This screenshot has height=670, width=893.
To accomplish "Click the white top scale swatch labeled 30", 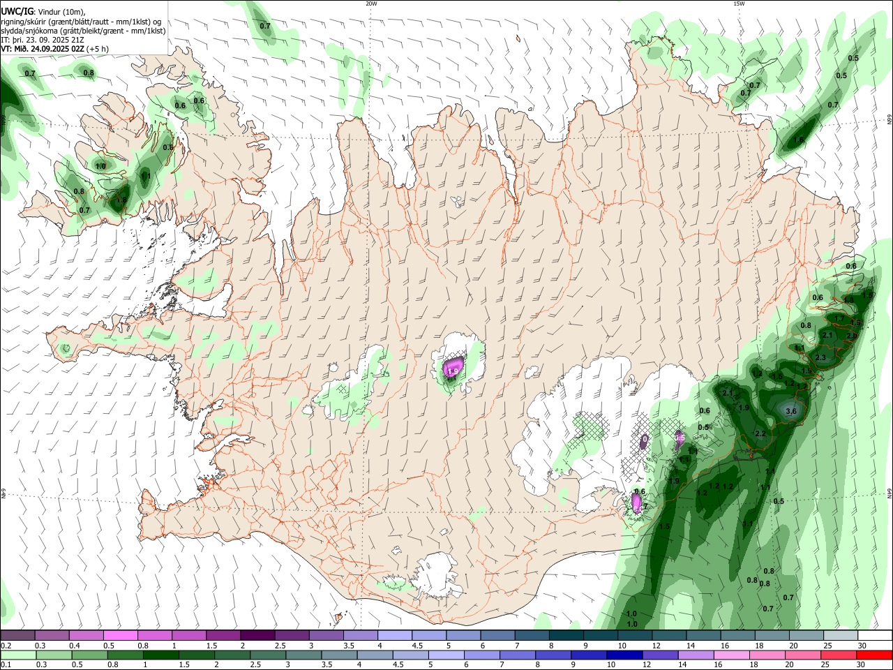I will [873, 635].
